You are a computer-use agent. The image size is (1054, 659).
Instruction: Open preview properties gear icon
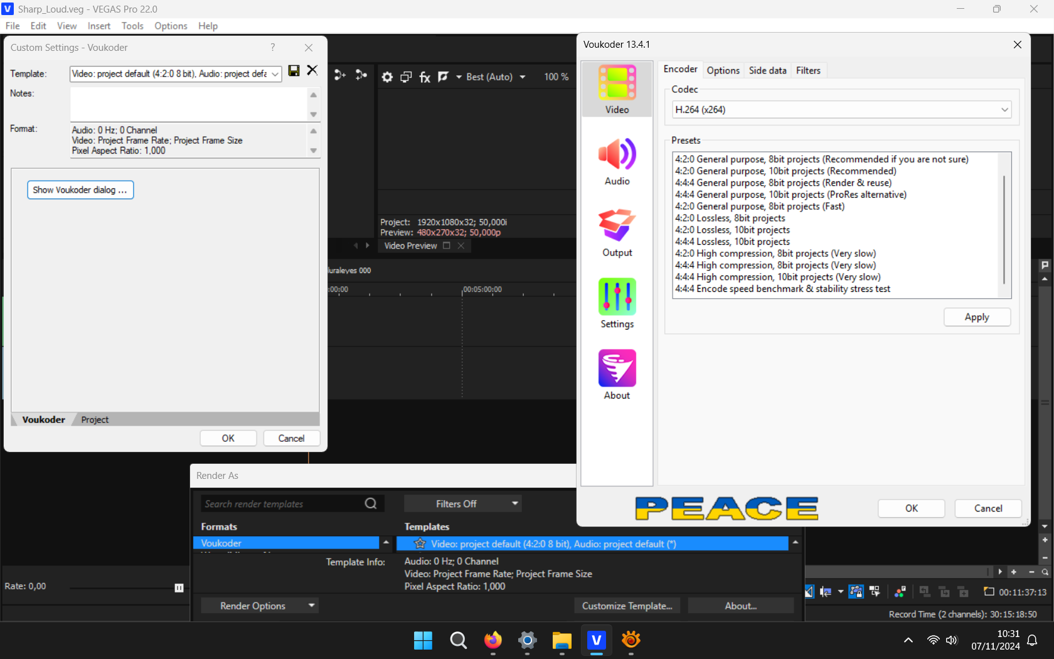pos(387,77)
